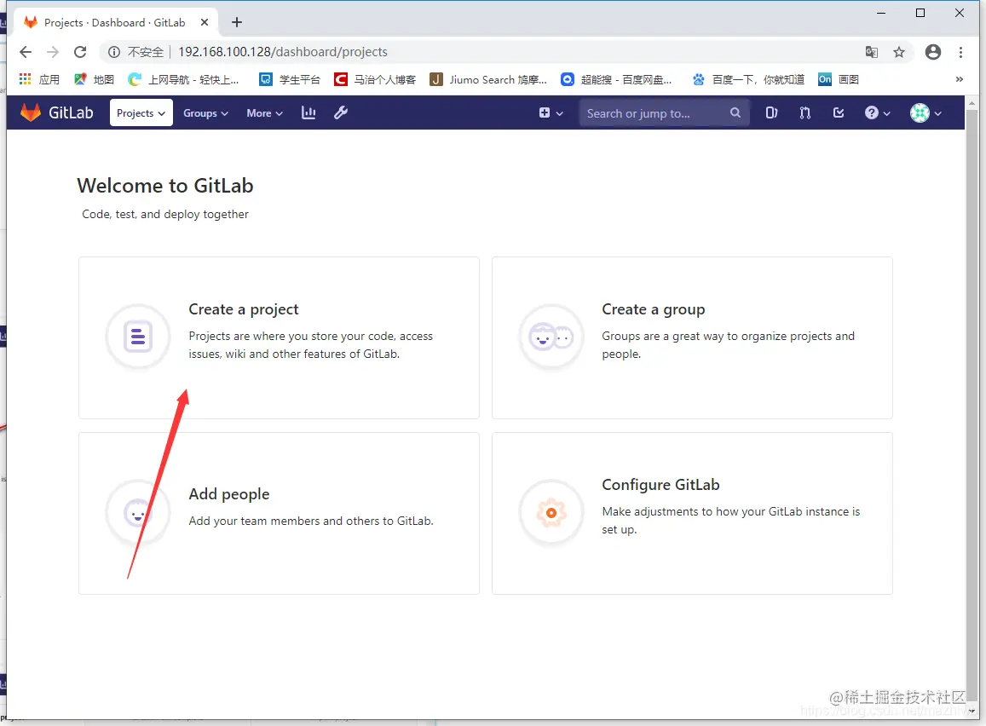986x726 pixels.
Task: Click the Configure GitLab card
Action: pos(692,513)
